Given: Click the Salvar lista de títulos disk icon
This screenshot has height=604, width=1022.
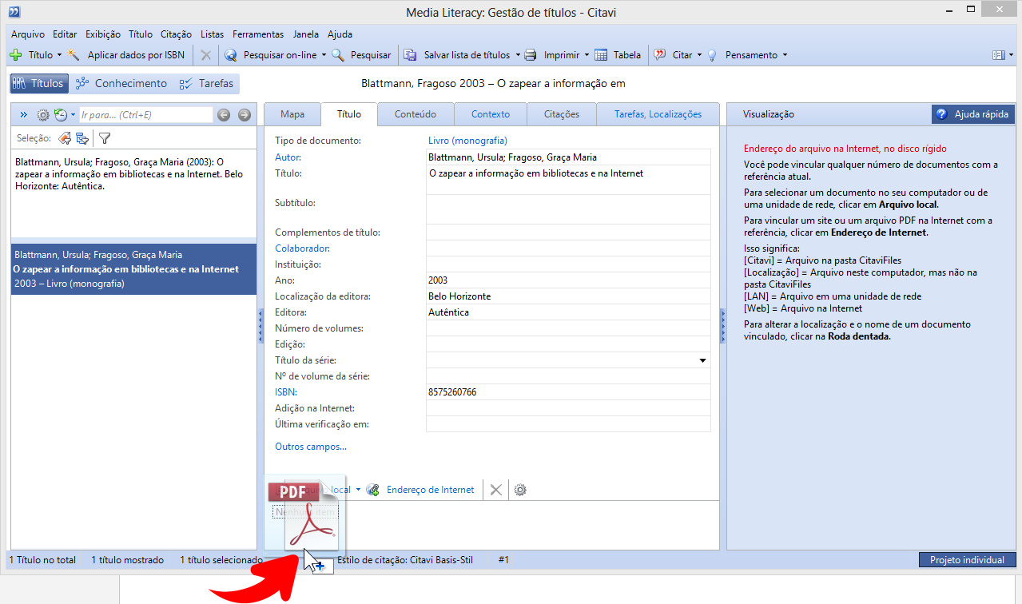Looking at the screenshot, I should [410, 55].
